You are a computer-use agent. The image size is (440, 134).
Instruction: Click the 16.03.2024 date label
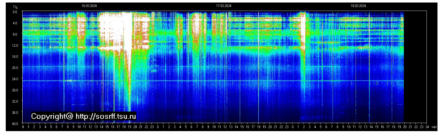coord(89,6)
